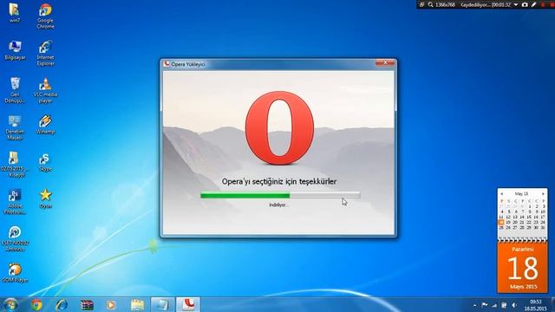
Task: Select the highlighted day 18 in calendar grid
Action: tap(501, 222)
